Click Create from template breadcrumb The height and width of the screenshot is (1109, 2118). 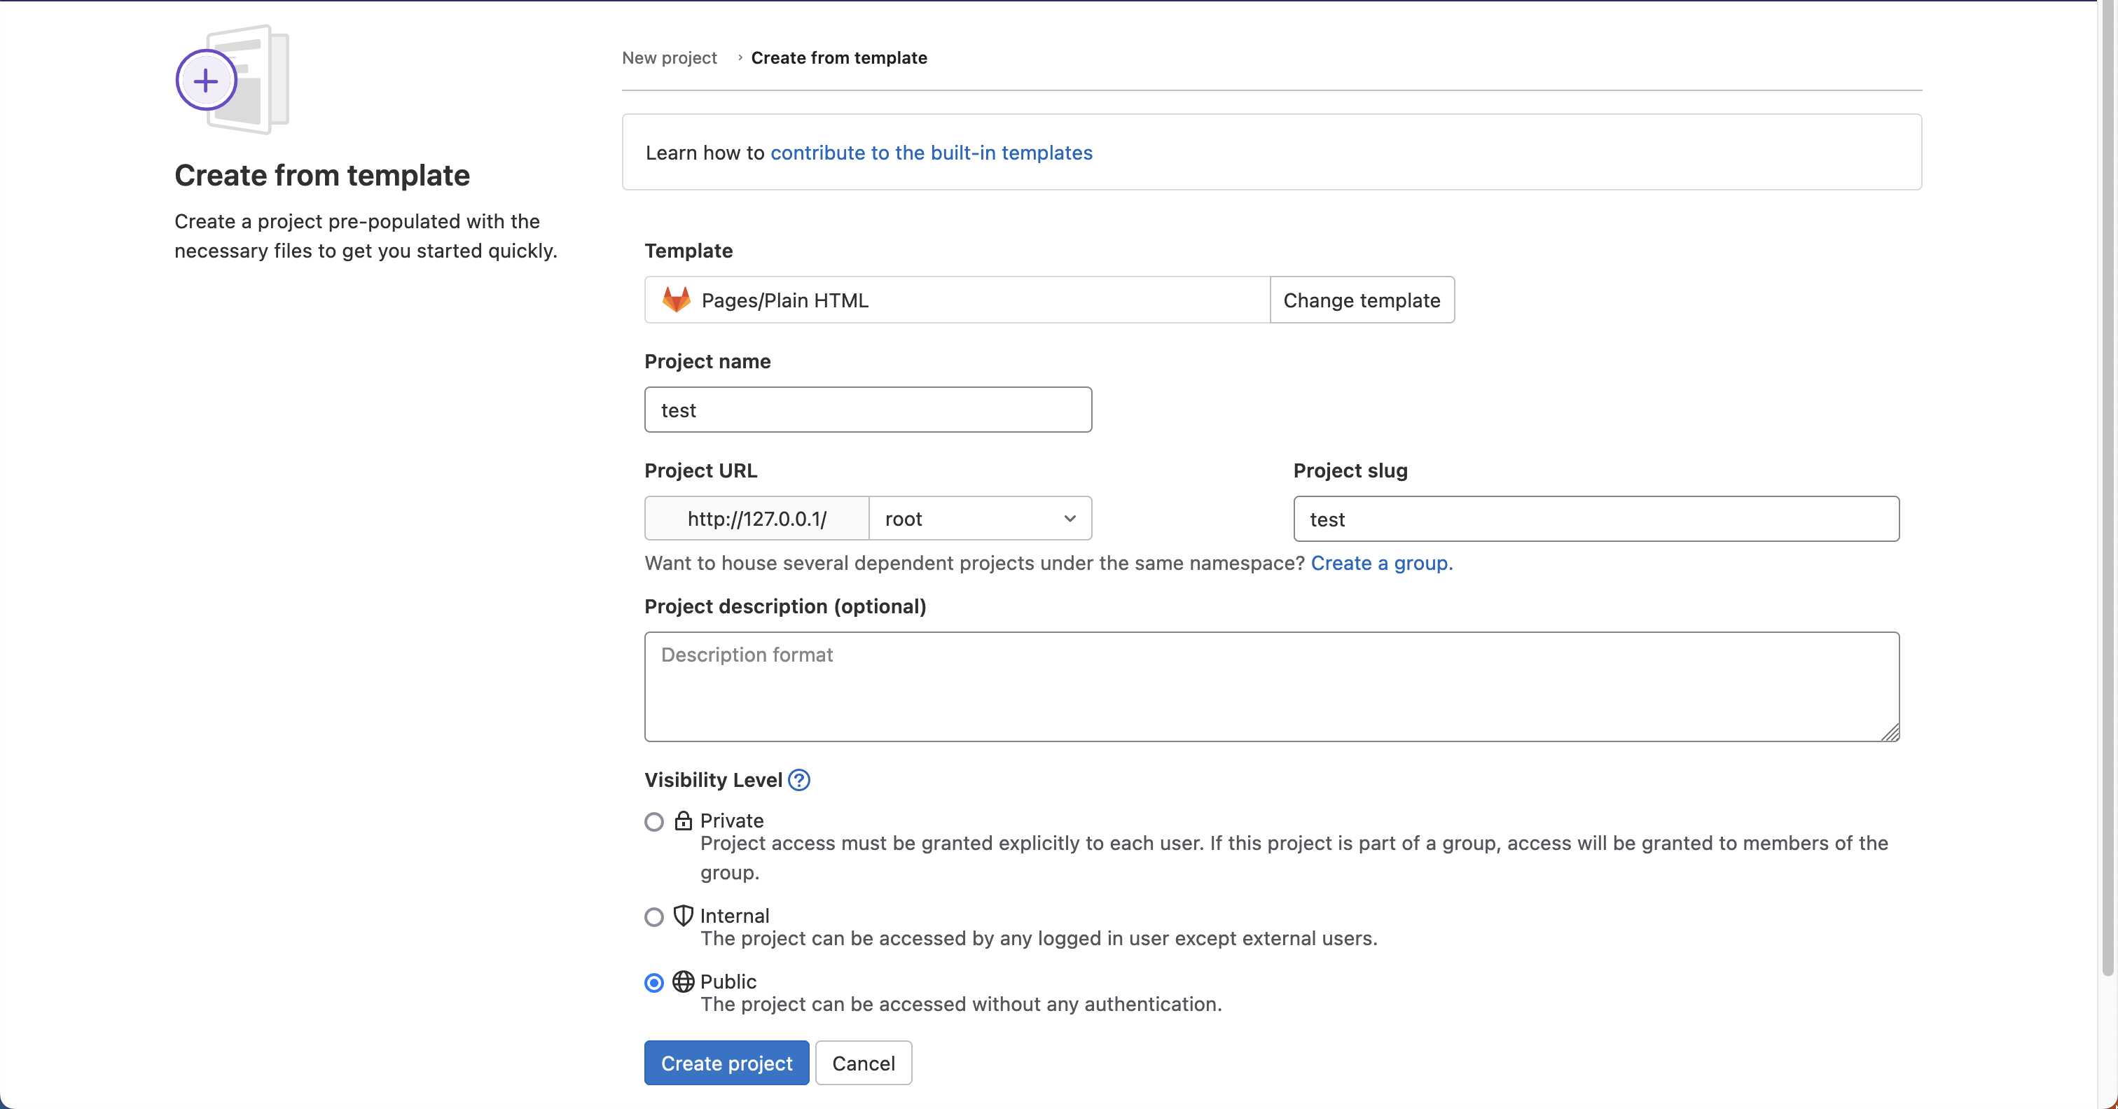(x=838, y=57)
